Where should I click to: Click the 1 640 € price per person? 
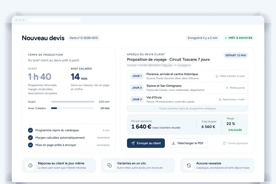point(141,127)
